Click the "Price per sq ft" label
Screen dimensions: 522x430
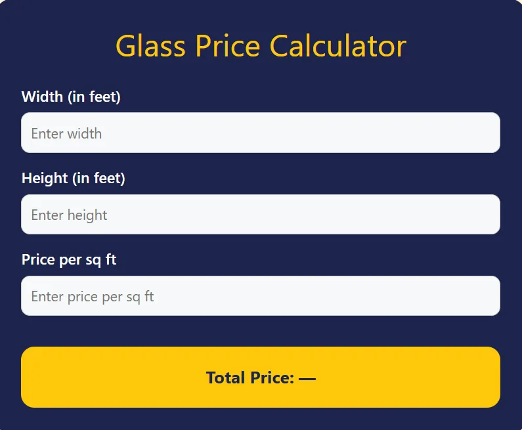click(x=69, y=259)
